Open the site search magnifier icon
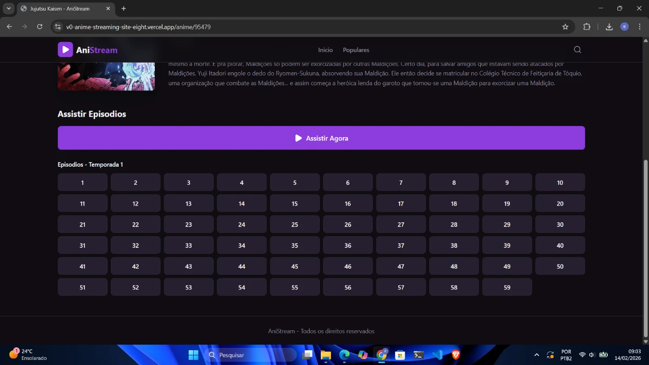This screenshot has height=365, width=649. click(577, 50)
